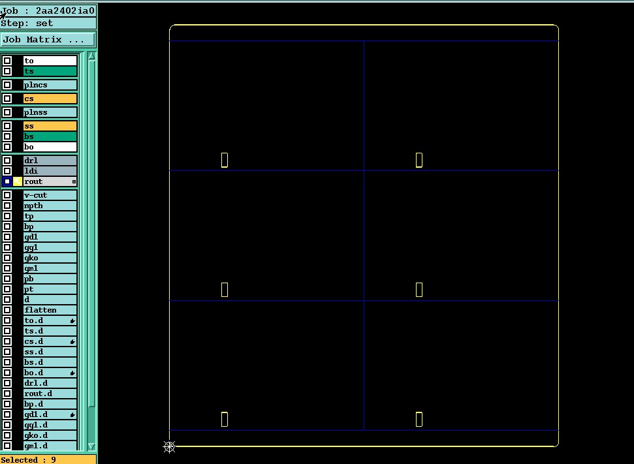This screenshot has height=464, width=634.
Task: Select the bo layer name
Action: click(50, 147)
